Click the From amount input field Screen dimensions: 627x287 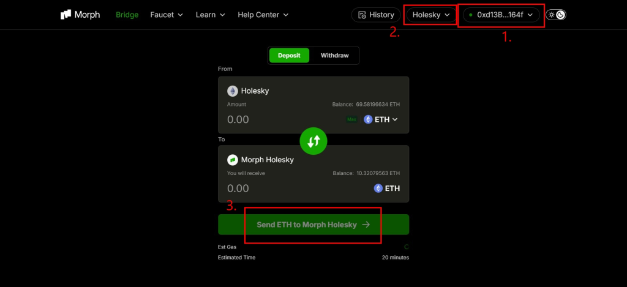(x=276, y=119)
